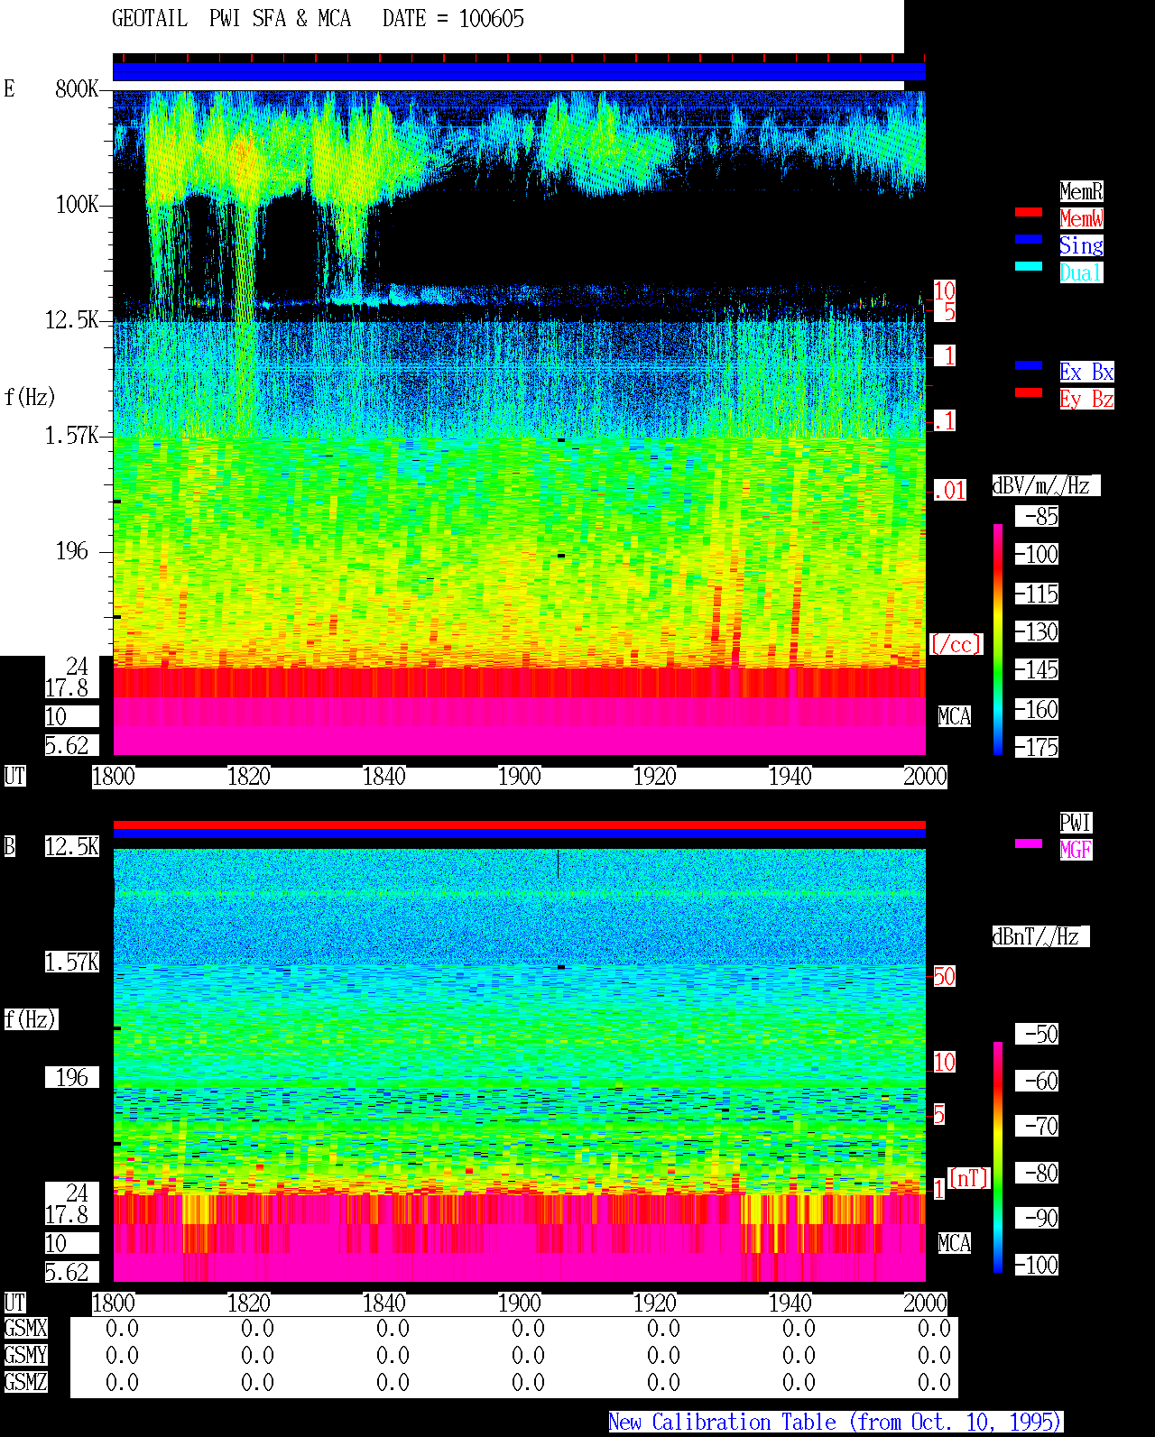Click the red Ey Bz legend swatch
This screenshot has height=1437, width=1155.
(1029, 393)
